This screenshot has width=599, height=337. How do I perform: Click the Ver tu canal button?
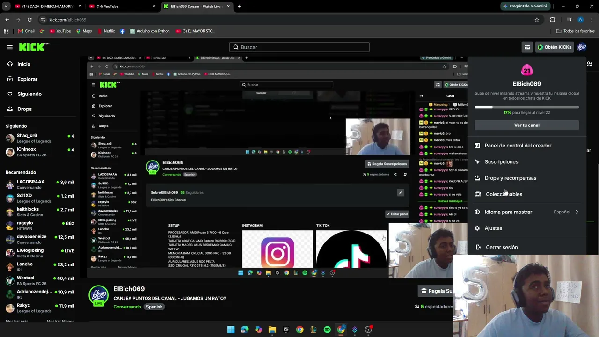[527, 125]
